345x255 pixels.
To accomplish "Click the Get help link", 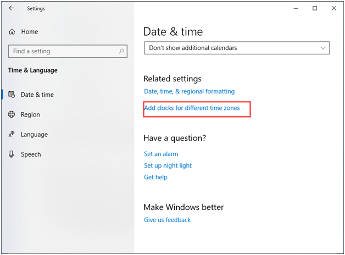I will [x=155, y=177].
